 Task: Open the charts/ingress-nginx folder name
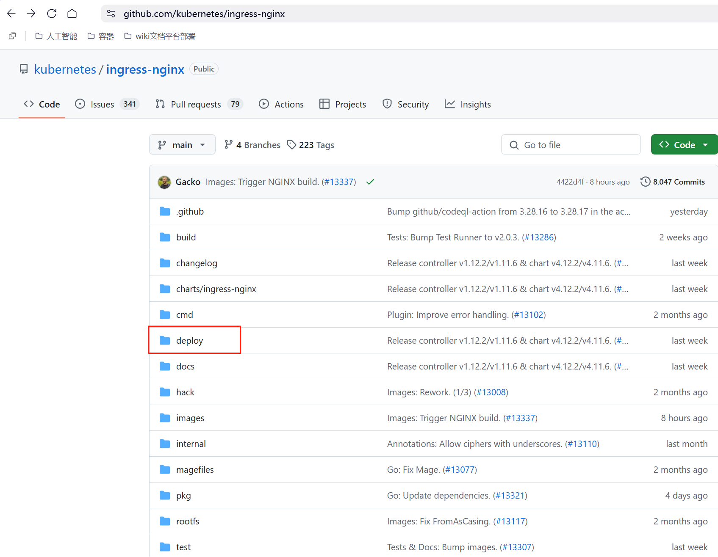216,289
